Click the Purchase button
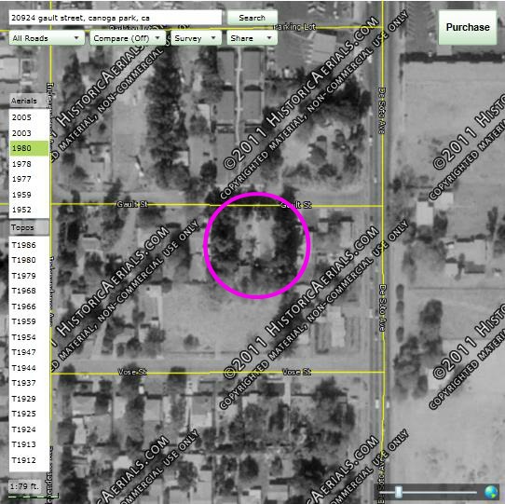Image resolution: width=505 pixels, height=504 pixels. 468,27
